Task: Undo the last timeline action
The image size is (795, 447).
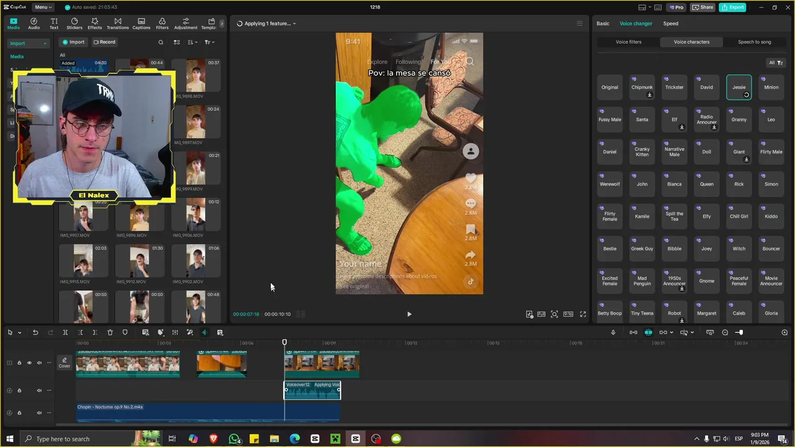Action: point(35,332)
